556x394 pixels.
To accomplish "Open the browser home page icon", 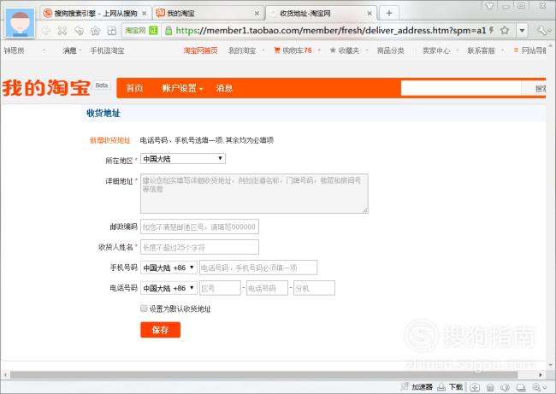I will [x=95, y=31].
